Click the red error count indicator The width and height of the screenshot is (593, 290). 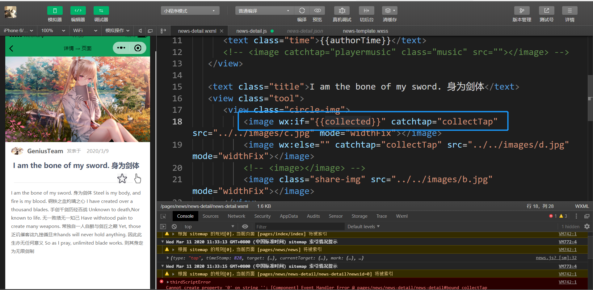tap(553, 216)
